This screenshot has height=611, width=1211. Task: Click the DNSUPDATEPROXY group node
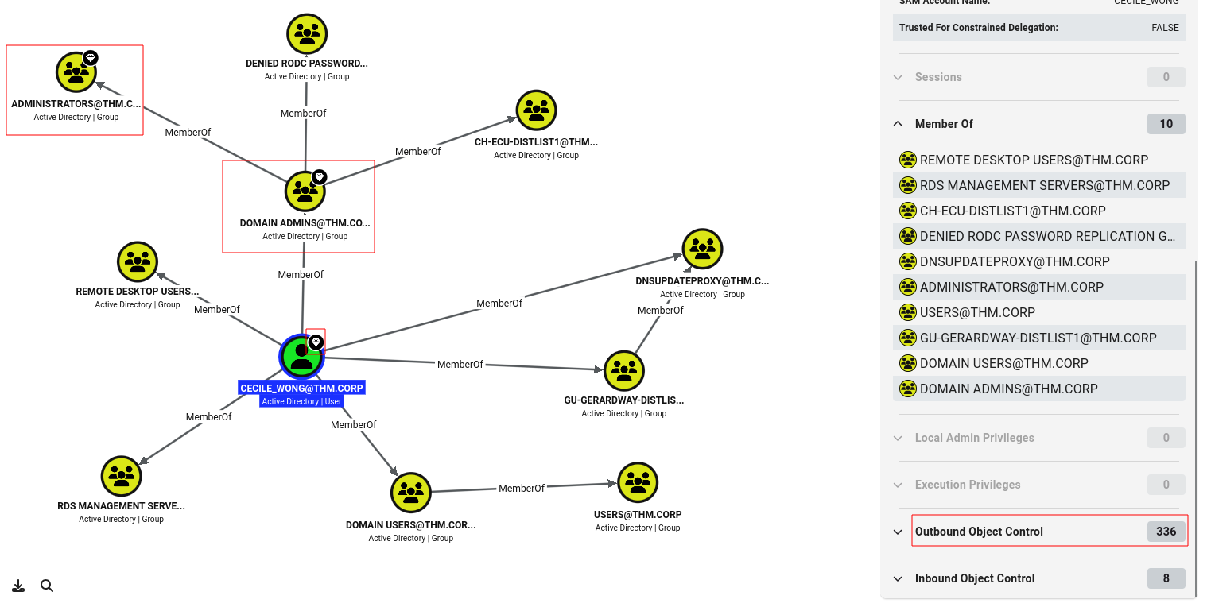pyautogui.click(x=702, y=249)
